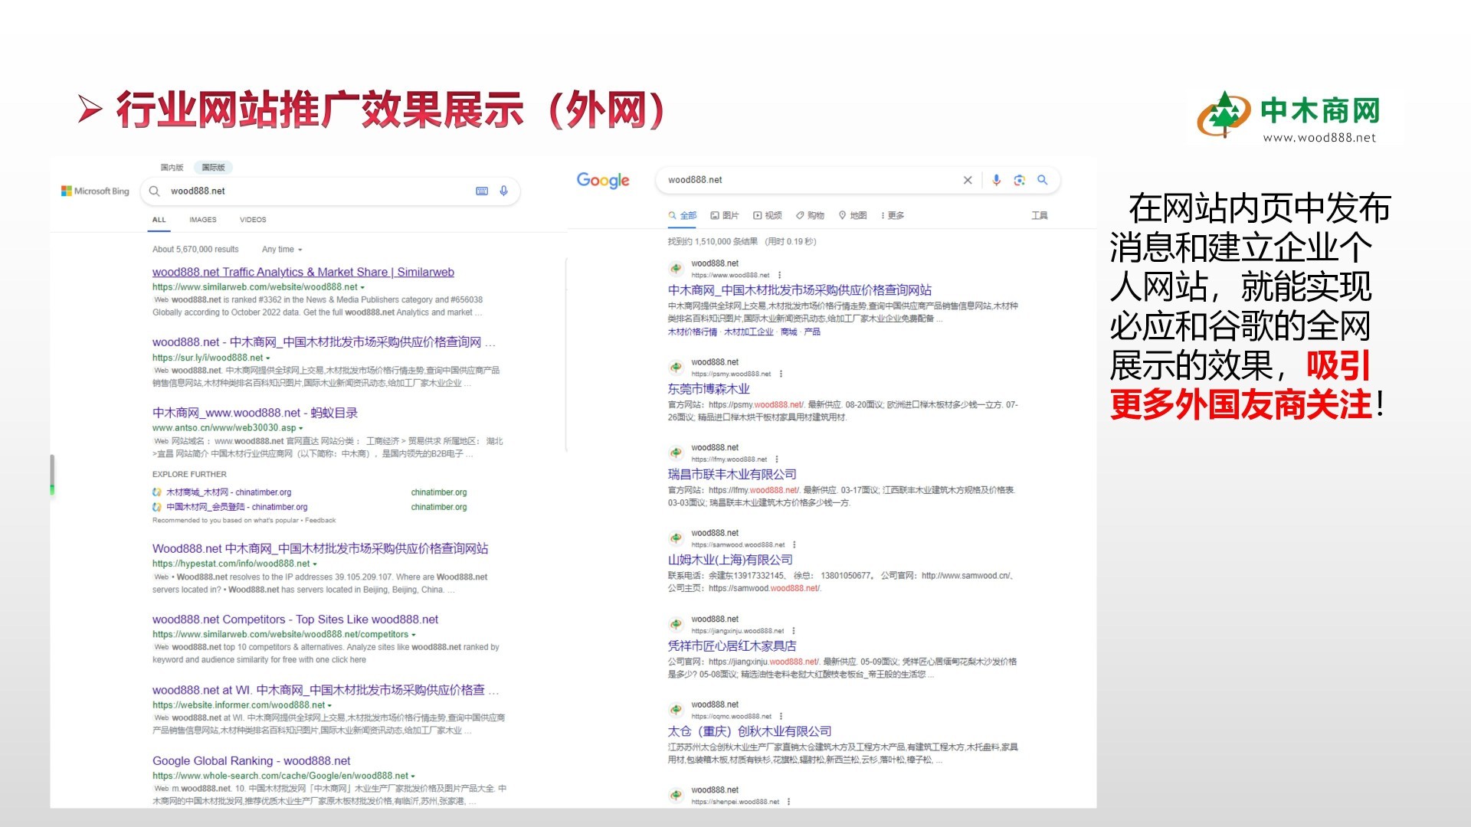Click Google Lens image search icon

click(1019, 180)
